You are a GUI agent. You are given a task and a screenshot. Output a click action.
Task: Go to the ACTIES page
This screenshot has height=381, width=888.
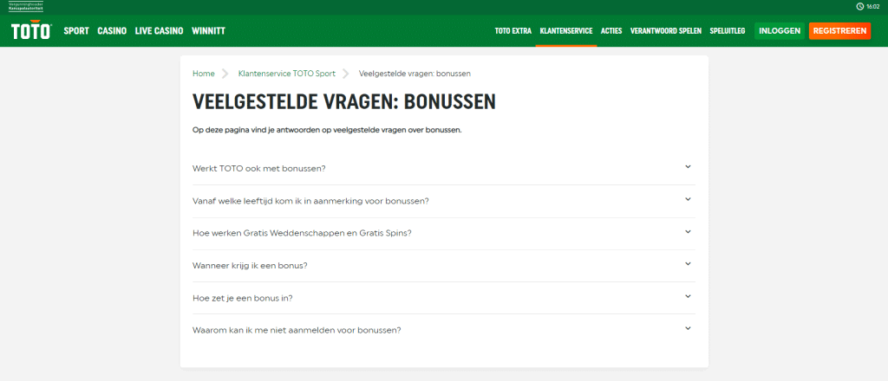[611, 31]
